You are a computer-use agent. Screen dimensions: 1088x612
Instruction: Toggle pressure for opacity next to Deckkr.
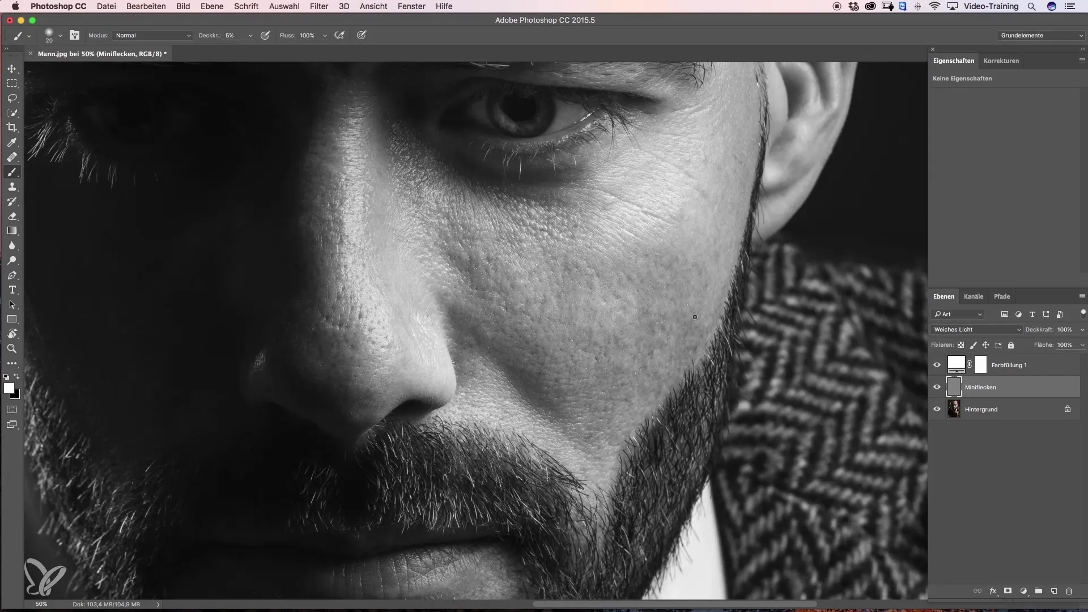point(265,35)
